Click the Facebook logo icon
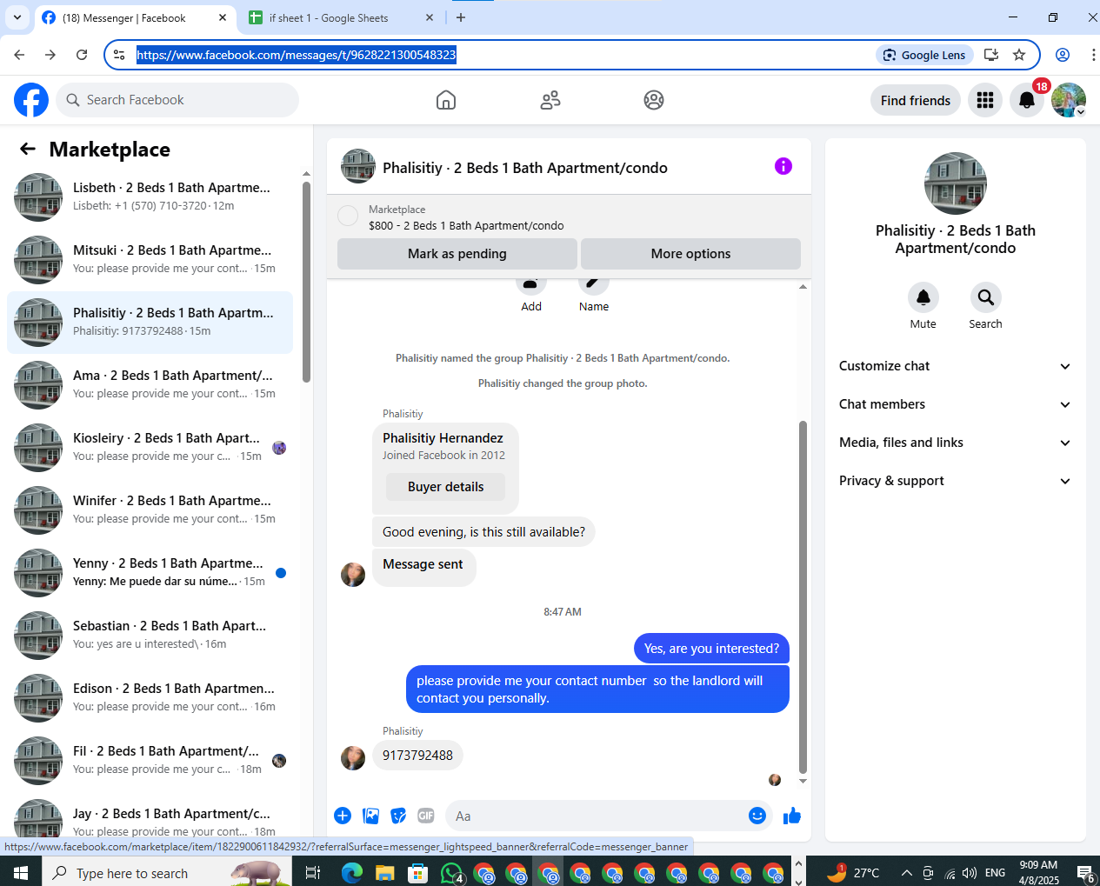1100x886 pixels. pos(31,100)
